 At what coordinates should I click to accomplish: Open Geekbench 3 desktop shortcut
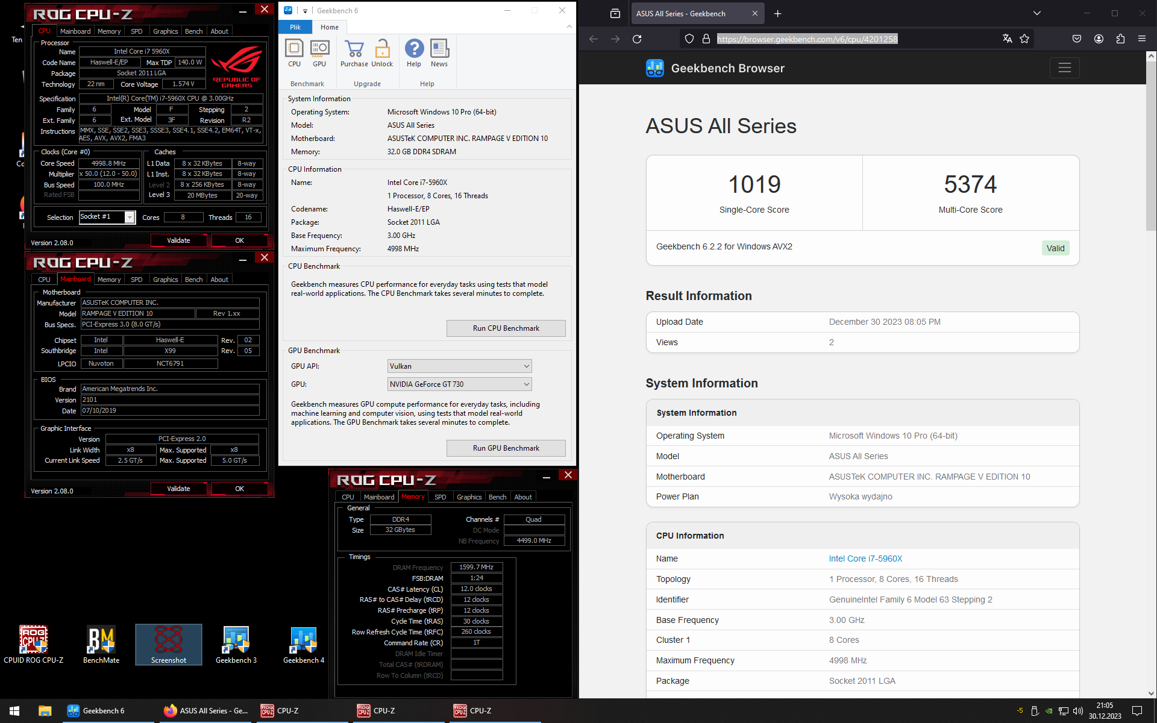[x=236, y=644]
